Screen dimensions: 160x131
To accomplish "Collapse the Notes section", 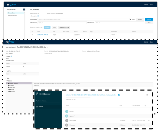I will point(6,56).
